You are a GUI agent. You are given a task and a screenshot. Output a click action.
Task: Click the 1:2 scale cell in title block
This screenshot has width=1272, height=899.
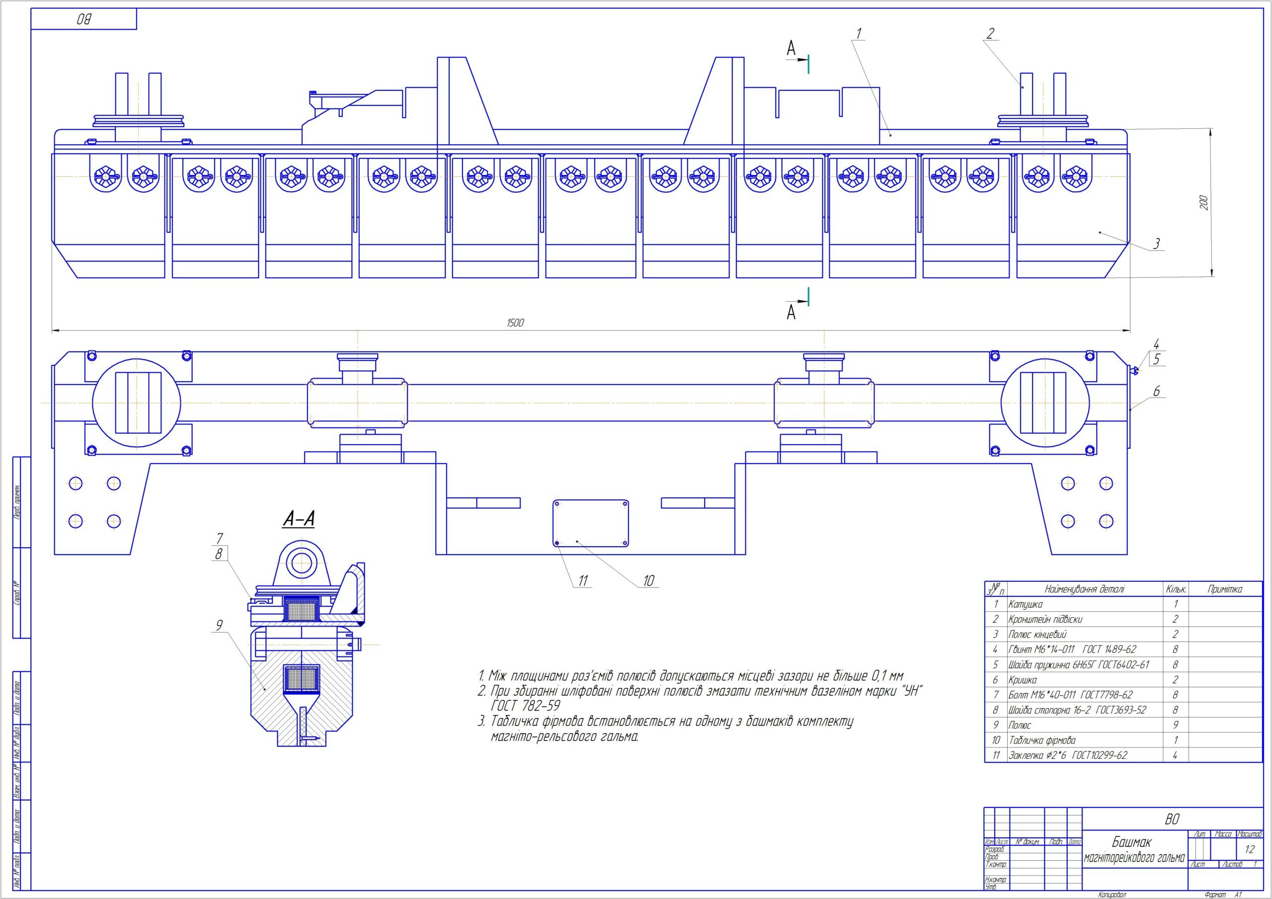pyautogui.click(x=1250, y=850)
